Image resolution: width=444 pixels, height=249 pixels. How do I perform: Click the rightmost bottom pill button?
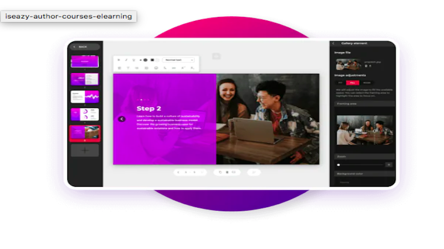point(254,172)
